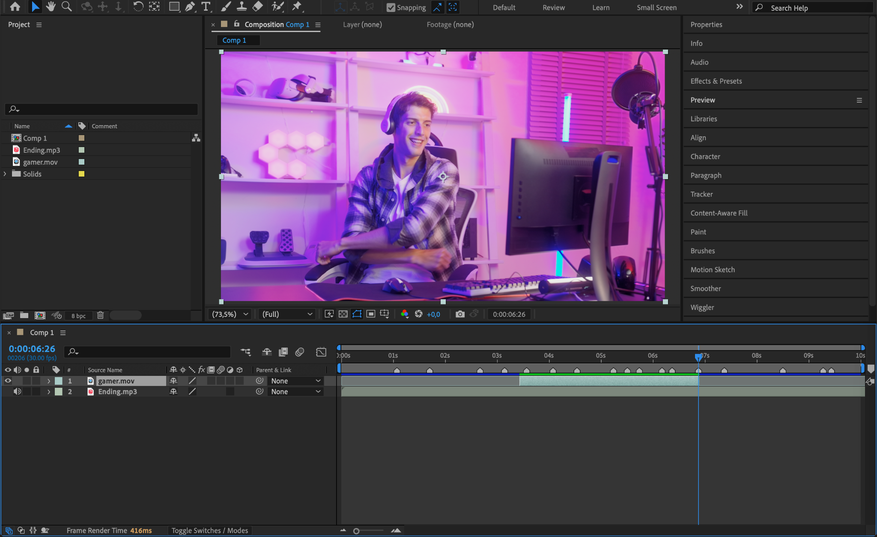Select the Clone Stamp tool
The width and height of the screenshot is (877, 537).
[x=242, y=6]
